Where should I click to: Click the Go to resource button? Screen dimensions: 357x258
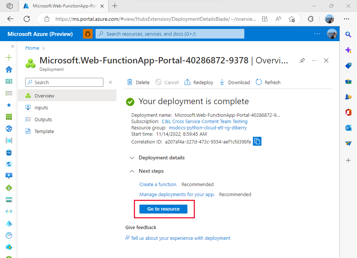pyautogui.click(x=163, y=209)
